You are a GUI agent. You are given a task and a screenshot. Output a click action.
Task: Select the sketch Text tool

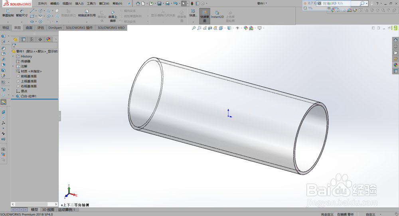57,16
